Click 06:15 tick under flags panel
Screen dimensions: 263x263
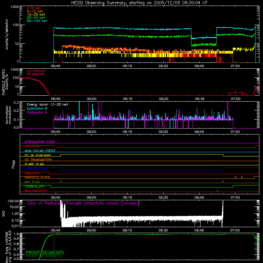127,198
